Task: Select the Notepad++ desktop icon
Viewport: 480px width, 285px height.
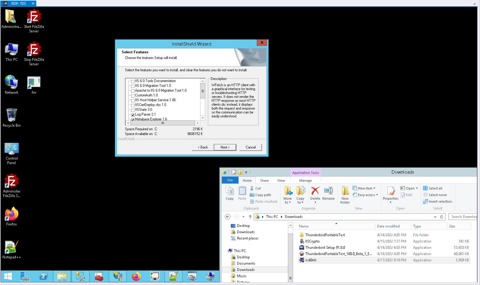Action: (12, 249)
